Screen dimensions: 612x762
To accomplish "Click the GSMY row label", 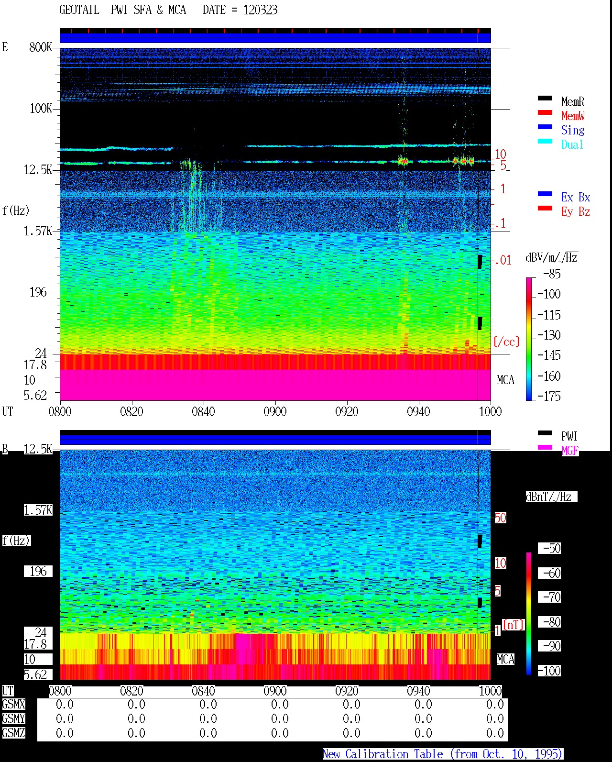I will pyautogui.click(x=13, y=718).
